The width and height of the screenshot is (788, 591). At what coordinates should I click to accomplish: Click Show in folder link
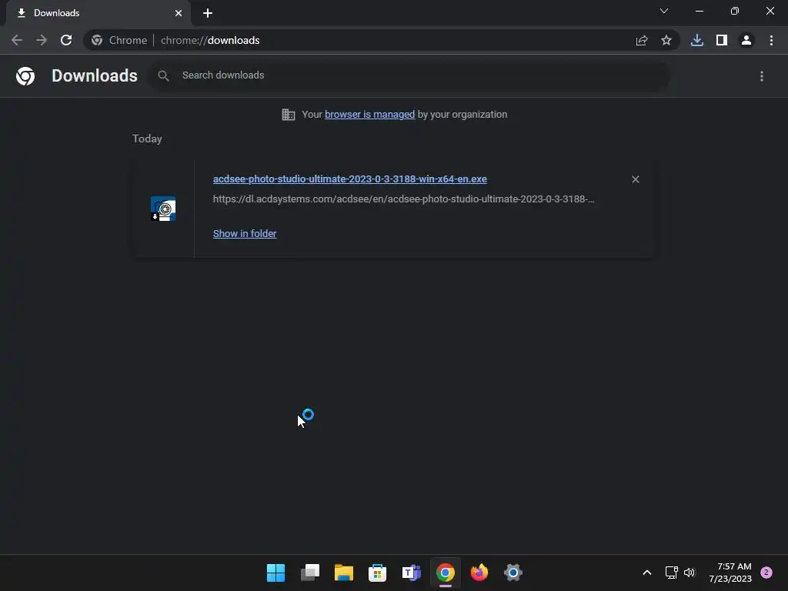pyautogui.click(x=245, y=234)
